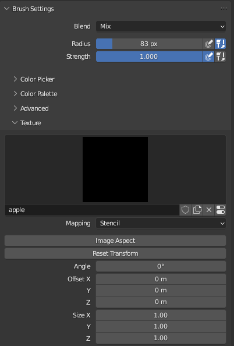The height and width of the screenshot is (346, 234).
Task: Toggle Radius pressure sensitivity icon
Action: [208, 44]
